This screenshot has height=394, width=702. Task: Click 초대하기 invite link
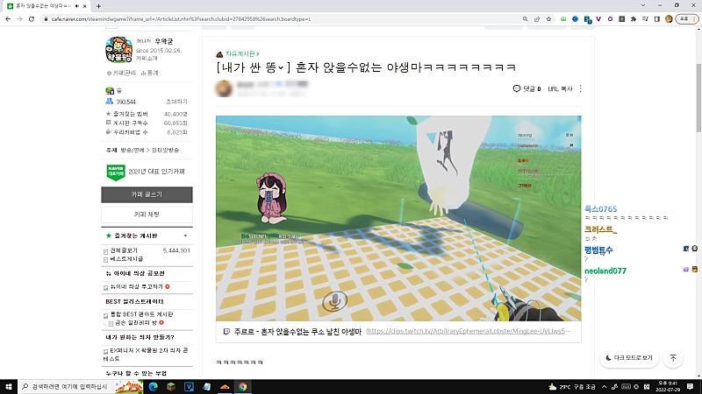pos(176,102)
